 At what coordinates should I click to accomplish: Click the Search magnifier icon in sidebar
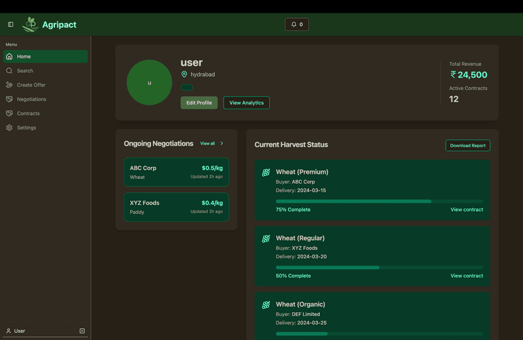coord(9,71)
